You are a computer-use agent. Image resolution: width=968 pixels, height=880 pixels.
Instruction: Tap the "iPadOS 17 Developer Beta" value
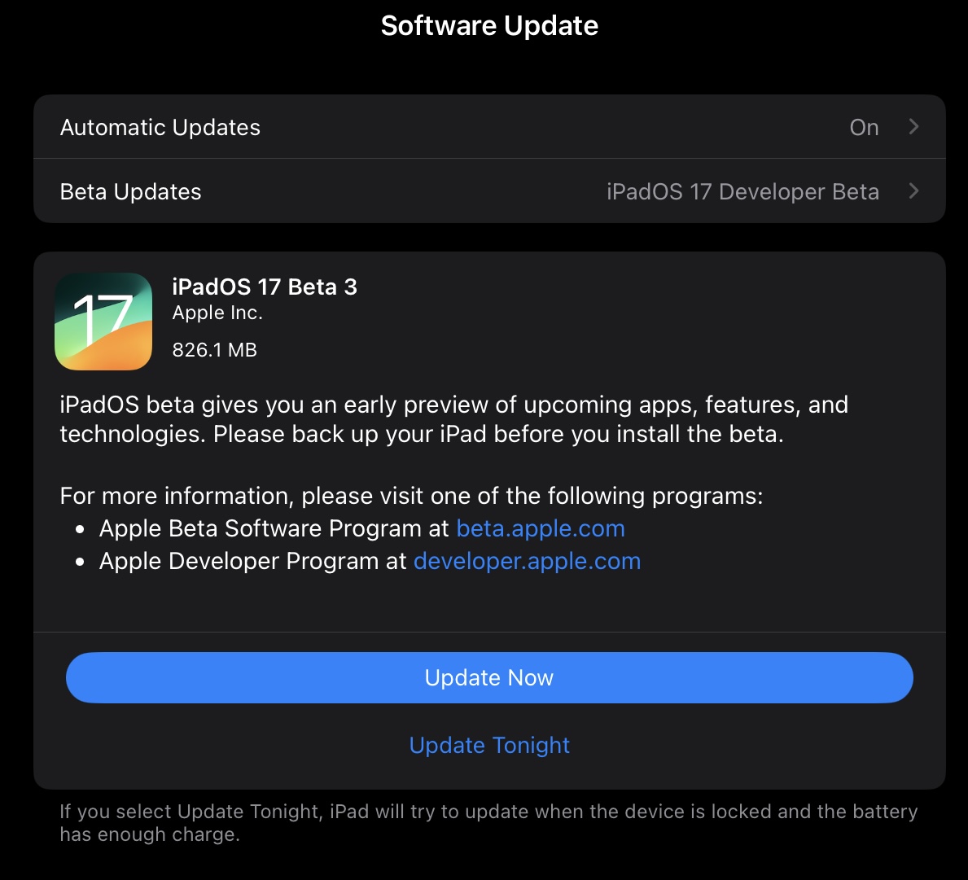click(742, 192)
